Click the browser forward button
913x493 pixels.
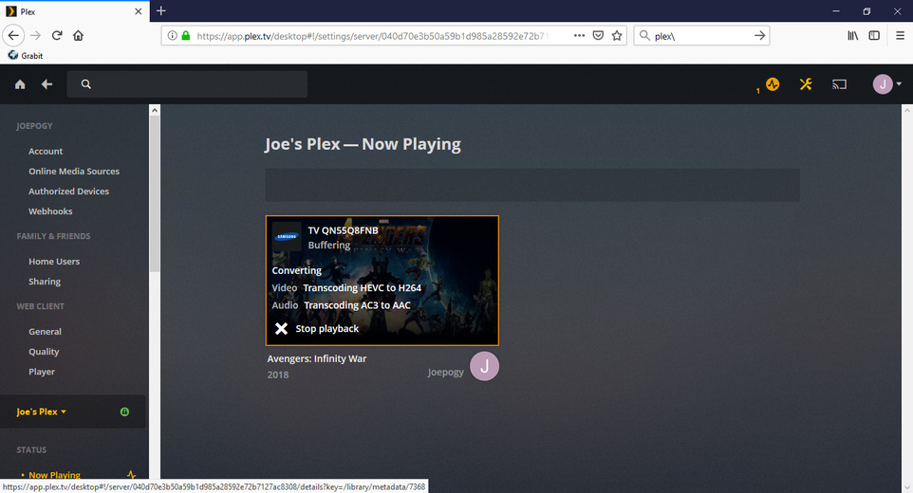[x=35, y=35]
